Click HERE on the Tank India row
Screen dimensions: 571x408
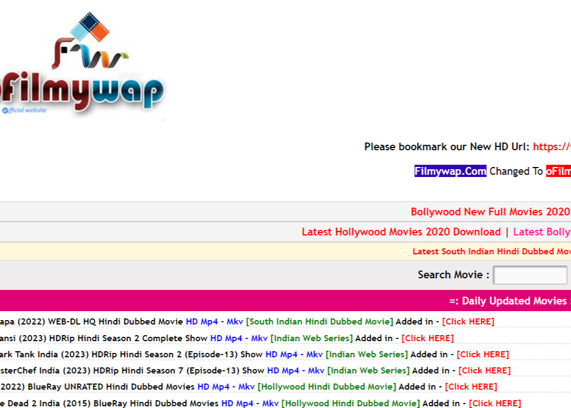(x=482, y=354)
